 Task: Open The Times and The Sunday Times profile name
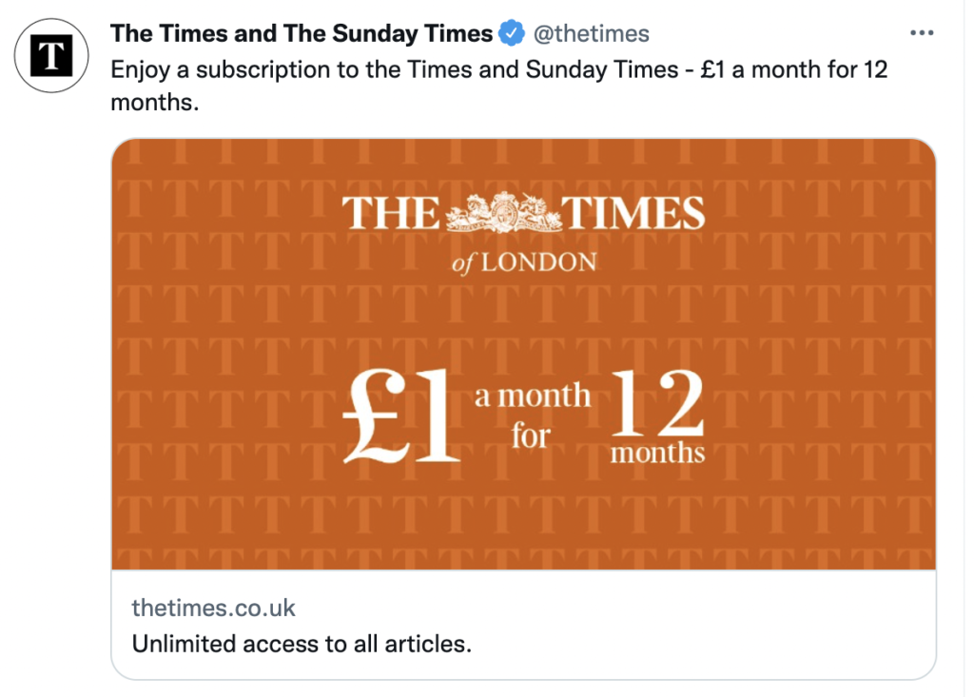(302, 34)
